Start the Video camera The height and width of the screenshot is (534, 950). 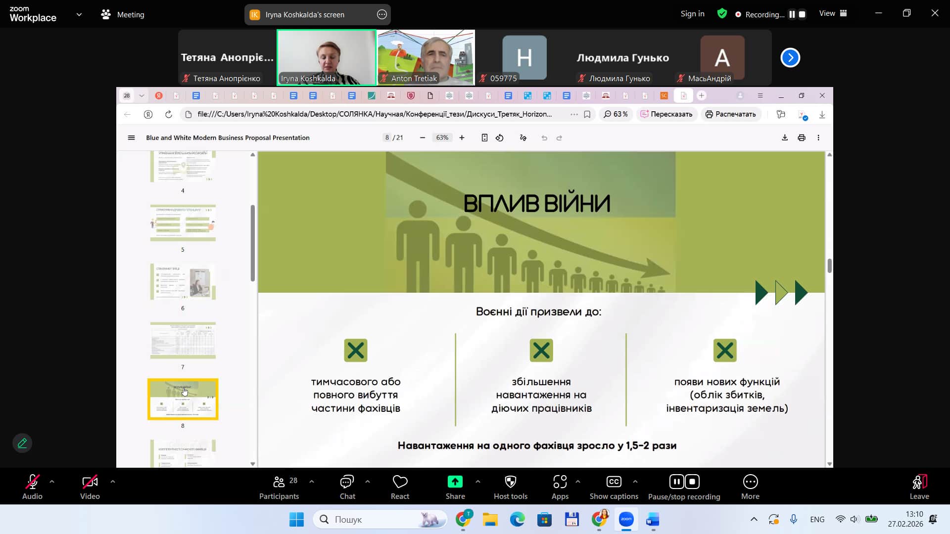click(x=90, y=482)
